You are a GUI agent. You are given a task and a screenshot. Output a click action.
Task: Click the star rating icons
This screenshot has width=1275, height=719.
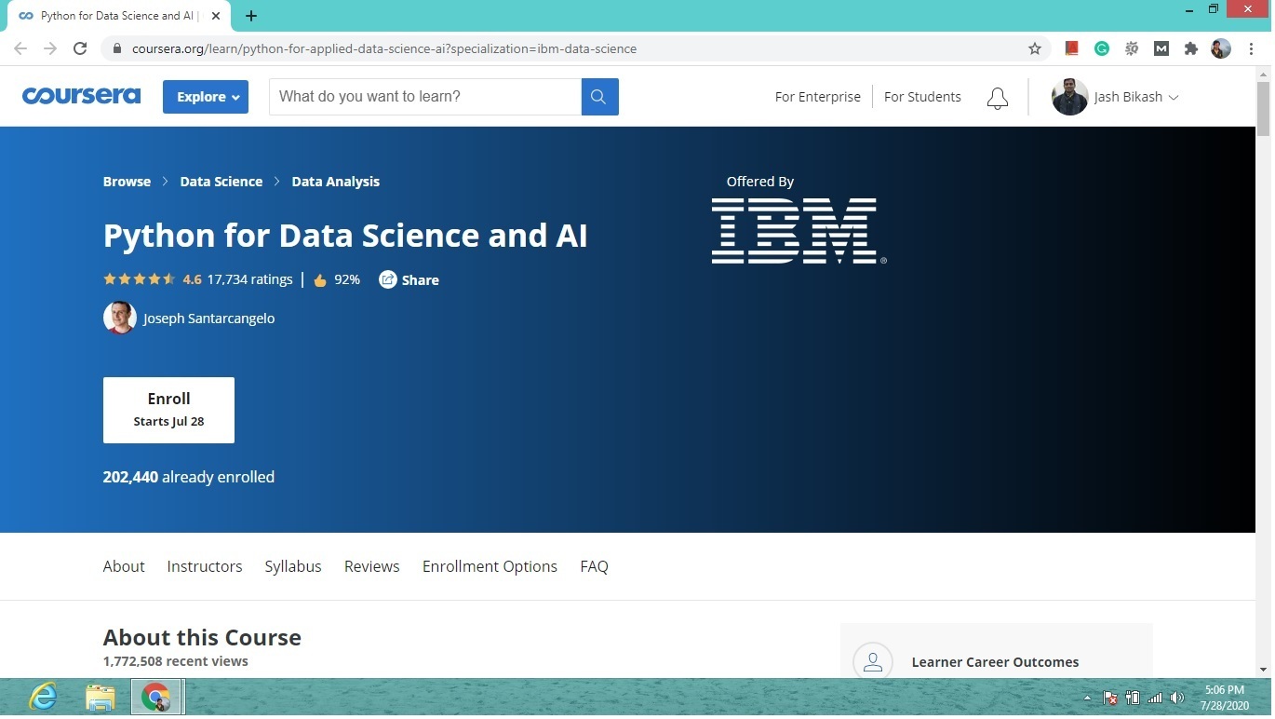point(139,279)
